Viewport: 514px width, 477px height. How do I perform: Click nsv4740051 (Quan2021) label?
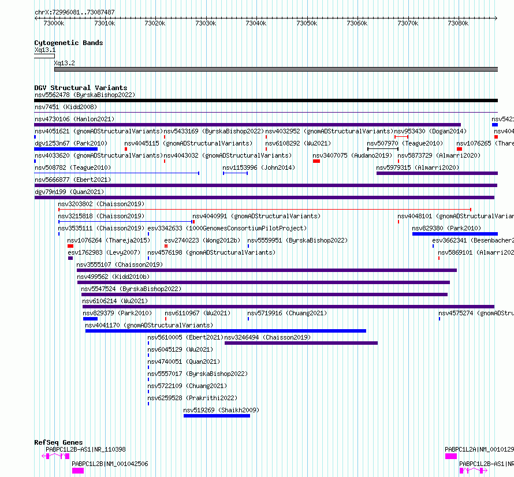click(184, 362)
